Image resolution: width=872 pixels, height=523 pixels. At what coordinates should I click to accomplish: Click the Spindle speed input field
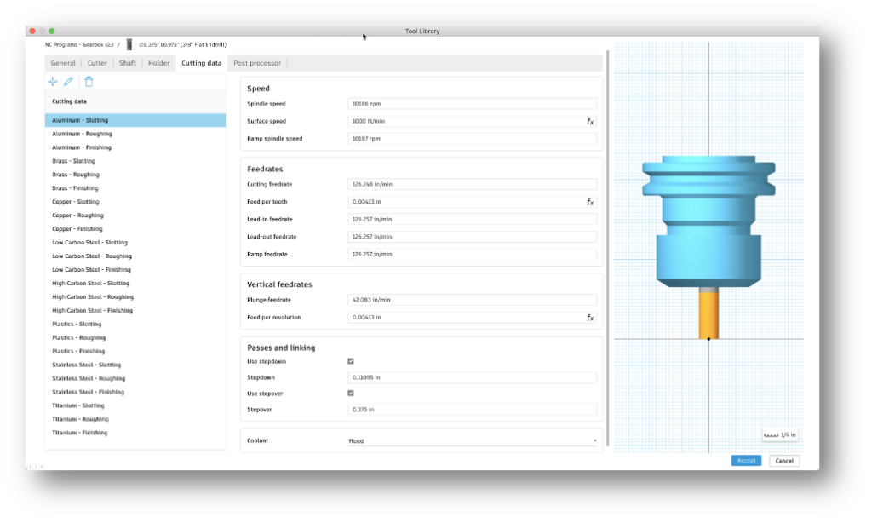472,103
